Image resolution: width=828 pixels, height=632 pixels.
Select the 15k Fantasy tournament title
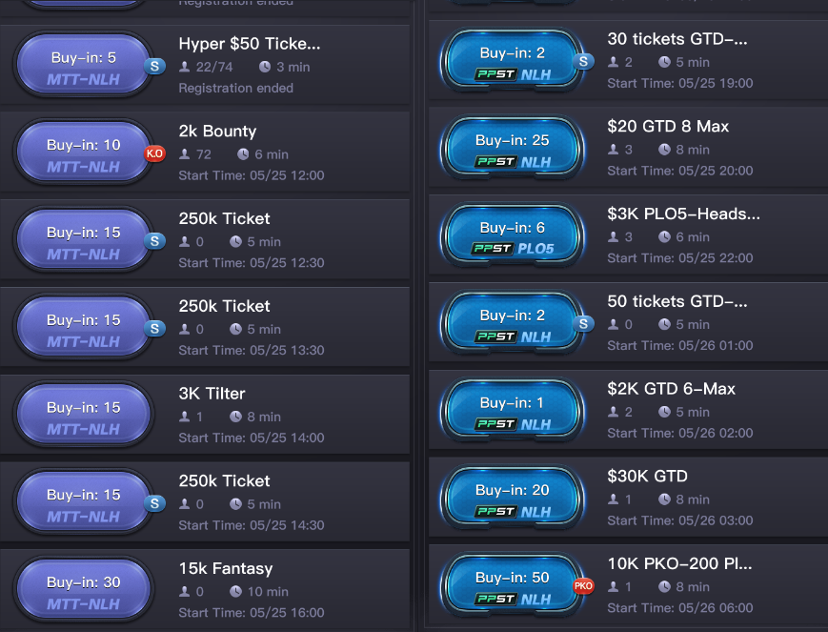click(x=226, y=569)
